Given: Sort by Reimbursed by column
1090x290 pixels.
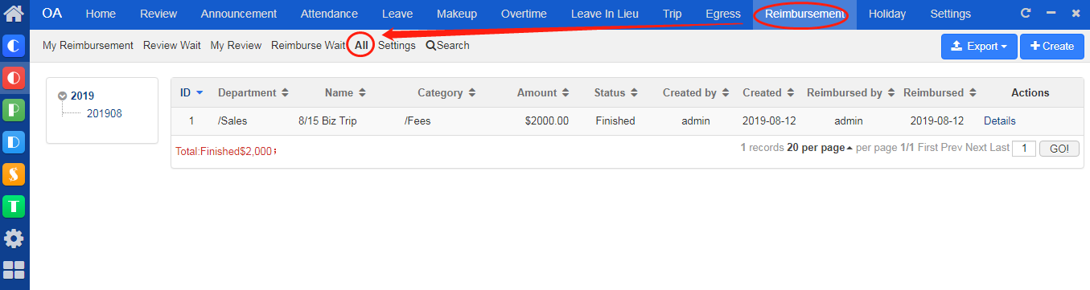Looking at the screenshot, I should (851, 92).
